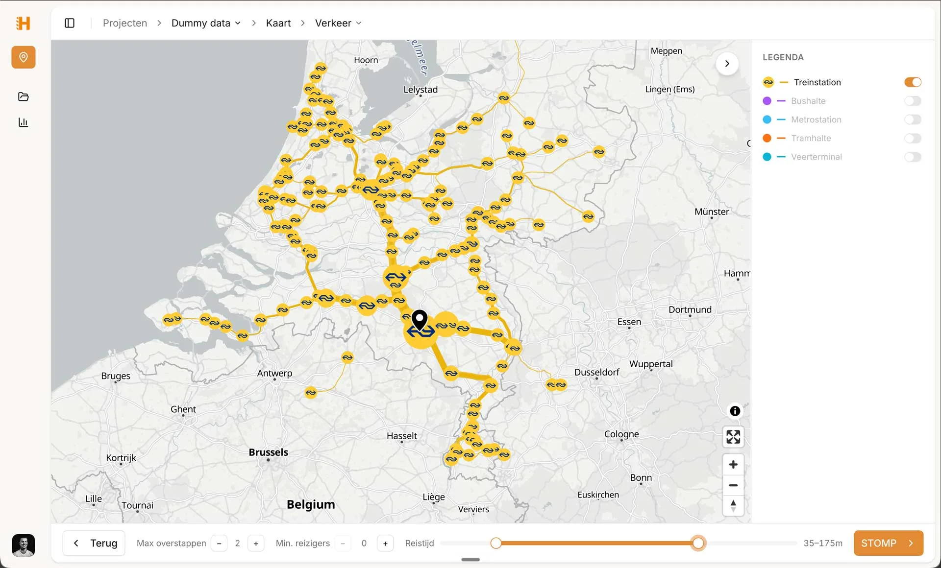Click the Lelystad label on the map
941x568 pixels.
[x=421, y=90]
